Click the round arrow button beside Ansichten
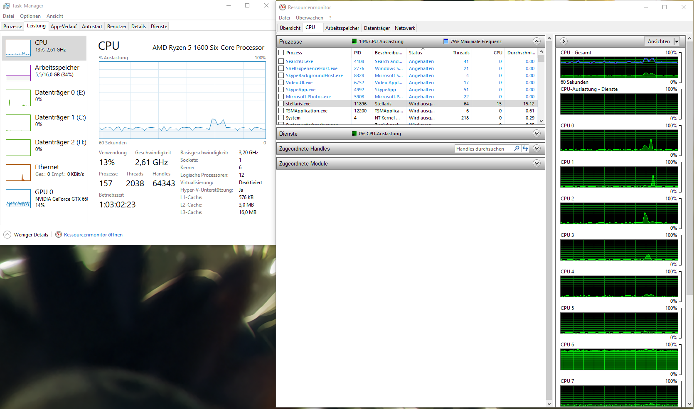This screenshot has height=409, width=694. coord(564,41)
